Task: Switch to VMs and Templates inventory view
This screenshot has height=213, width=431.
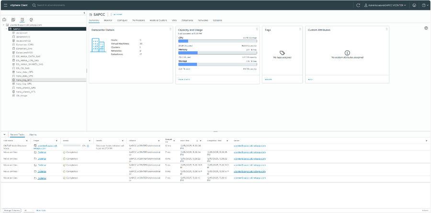Action: point(13,20)
